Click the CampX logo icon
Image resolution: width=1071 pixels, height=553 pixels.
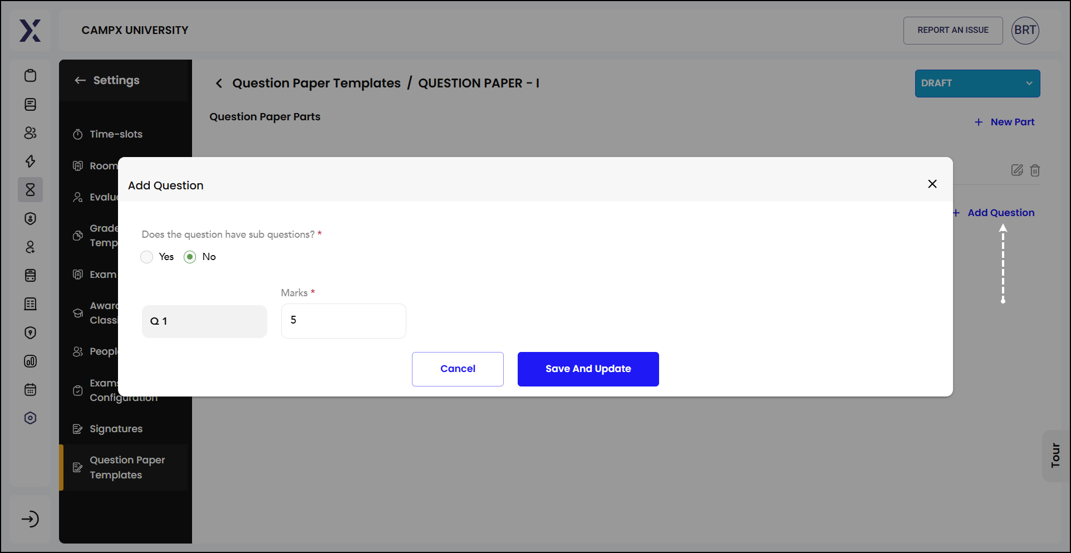click(x=30, y=31)
